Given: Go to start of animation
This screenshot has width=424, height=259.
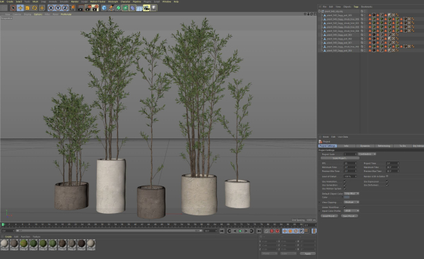Looking at the screenshot, I should [x=222, y=231].
